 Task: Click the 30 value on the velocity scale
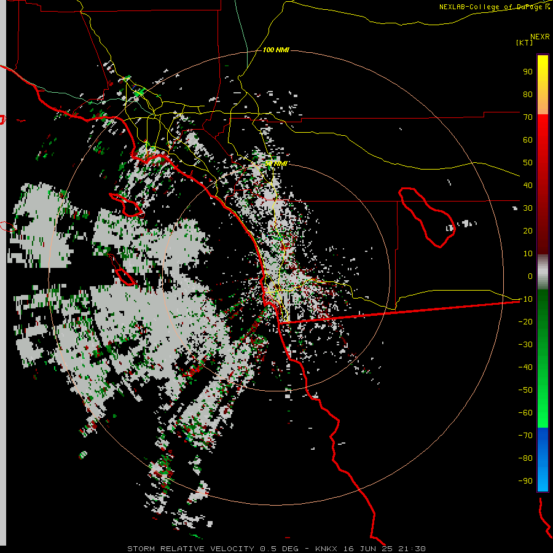[x=528, y=208]
